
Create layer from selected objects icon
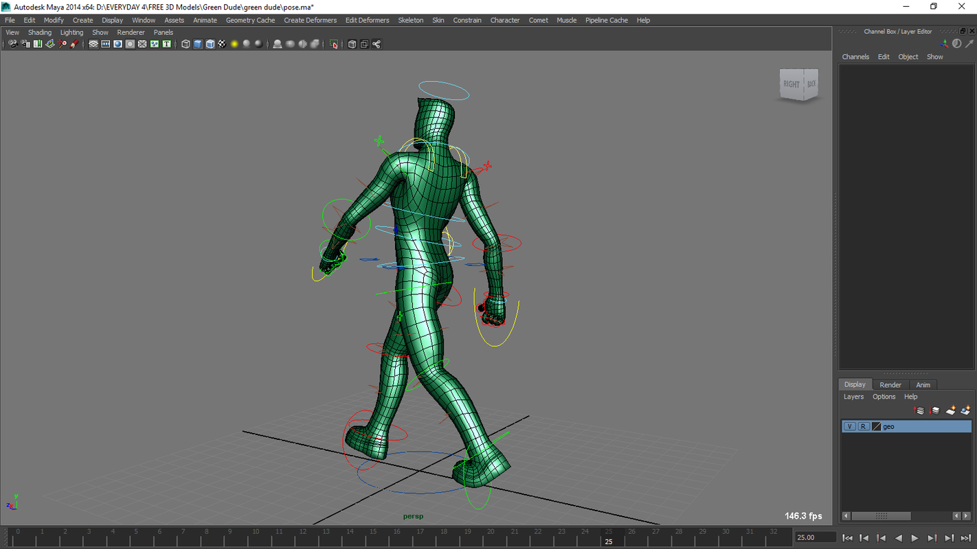point(966,410)
